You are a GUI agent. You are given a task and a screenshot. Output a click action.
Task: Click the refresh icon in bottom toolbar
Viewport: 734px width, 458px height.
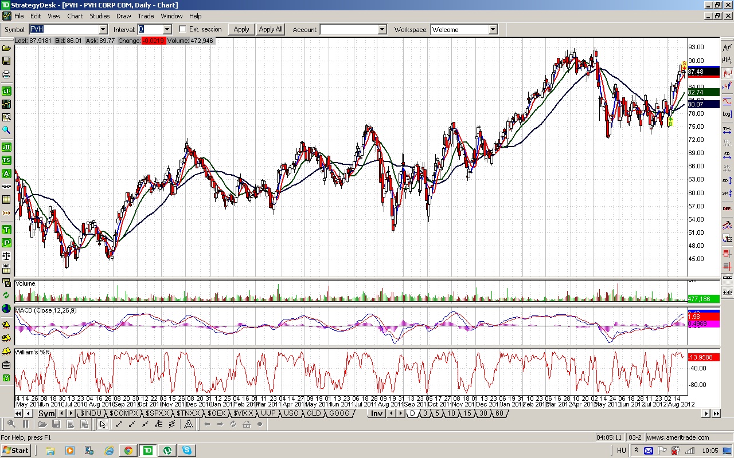pyautogui.click(x=233, y=424)
